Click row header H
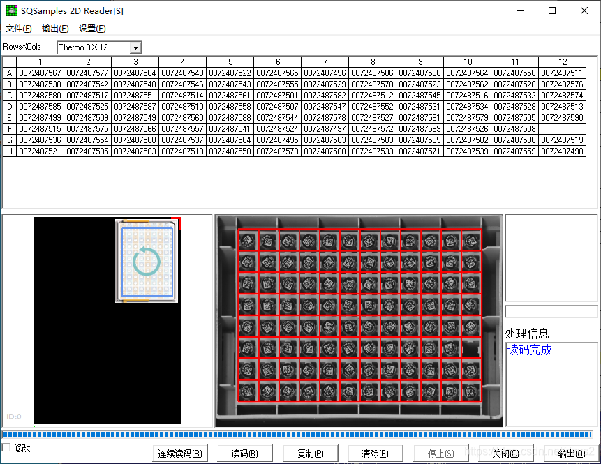The width and height of the screenshot is (601, 464). [x=9, y=151]
